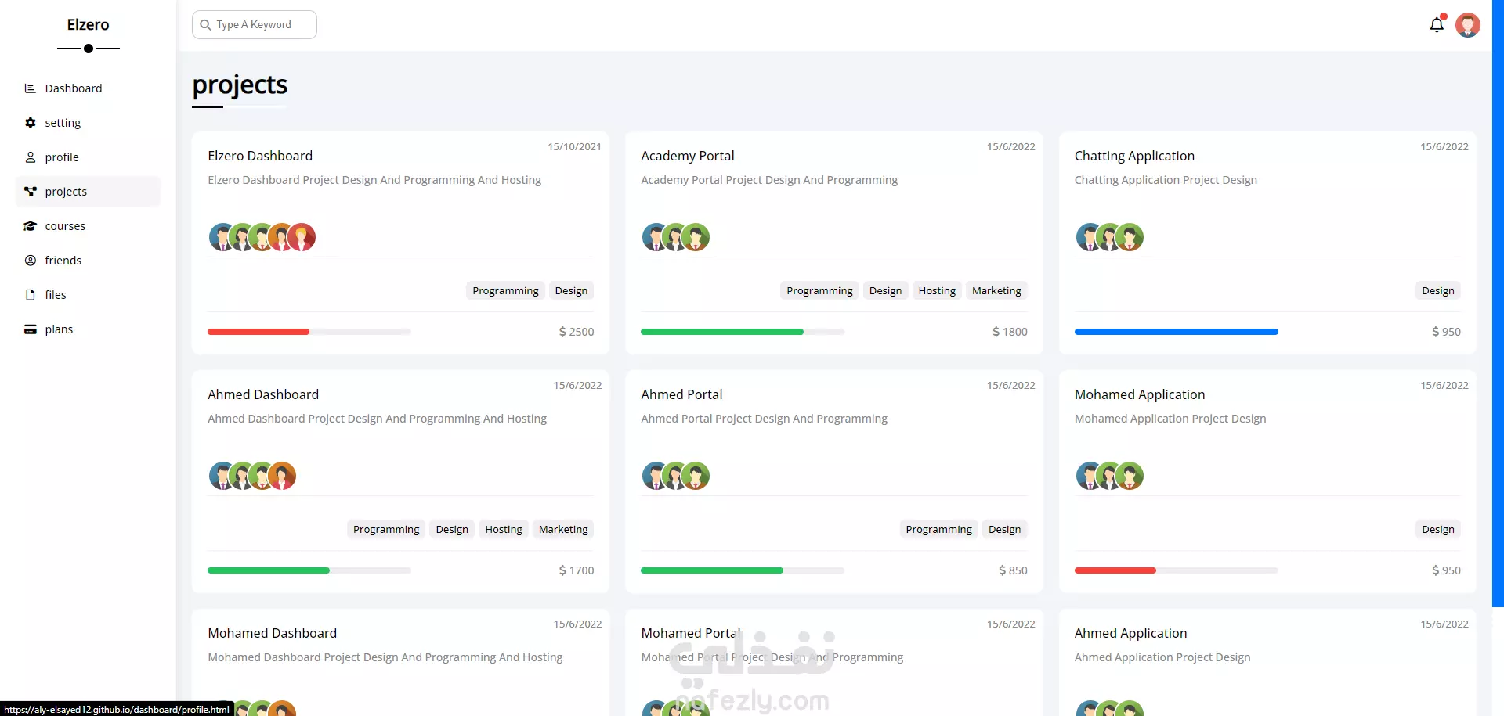Click the courses graduation cap icon
This screenshot has width=1504, height=716.
coord(31,226)
